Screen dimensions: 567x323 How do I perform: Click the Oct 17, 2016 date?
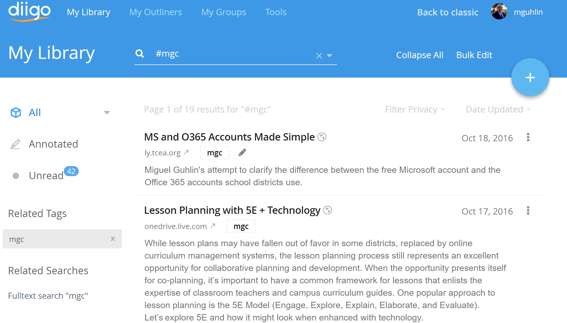click(487, 211)
